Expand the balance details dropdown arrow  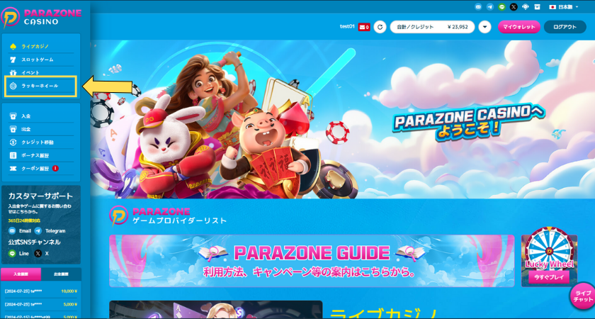point(485,27)
